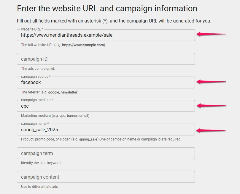This screenshot has width=240, height=194.
Task: Select the campaign source field containing facebook
Action: 106,83
